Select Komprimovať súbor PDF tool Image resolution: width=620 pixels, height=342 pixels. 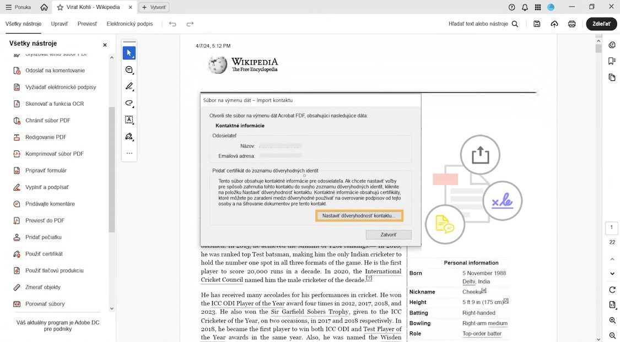[x=55, y=154]
